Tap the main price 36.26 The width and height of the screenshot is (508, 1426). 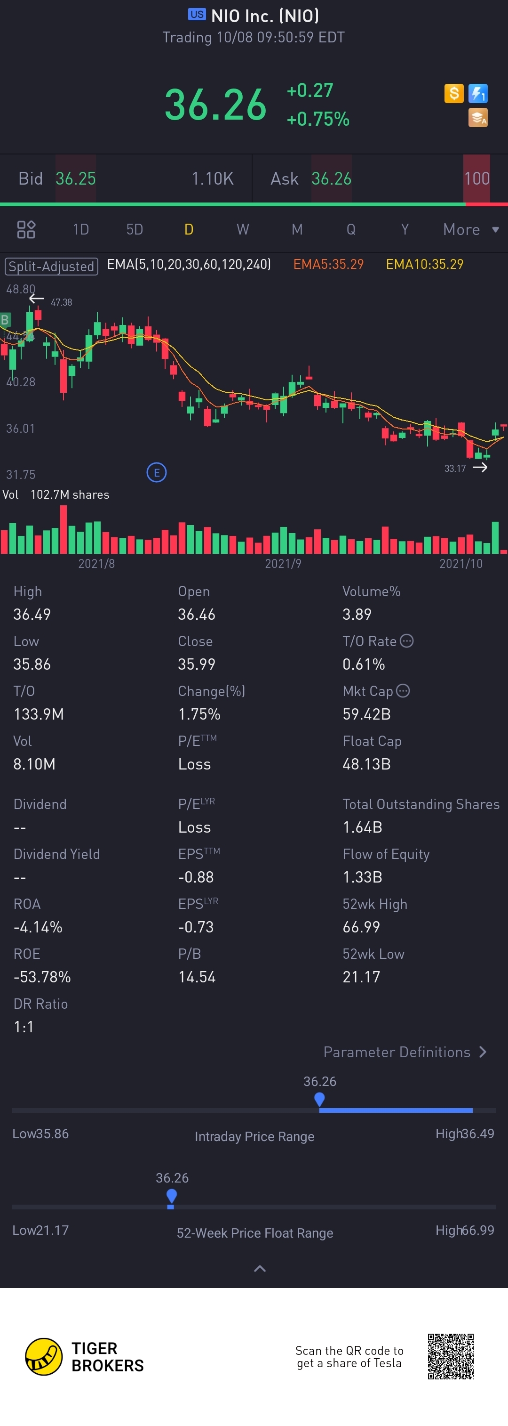pos(215,105)
